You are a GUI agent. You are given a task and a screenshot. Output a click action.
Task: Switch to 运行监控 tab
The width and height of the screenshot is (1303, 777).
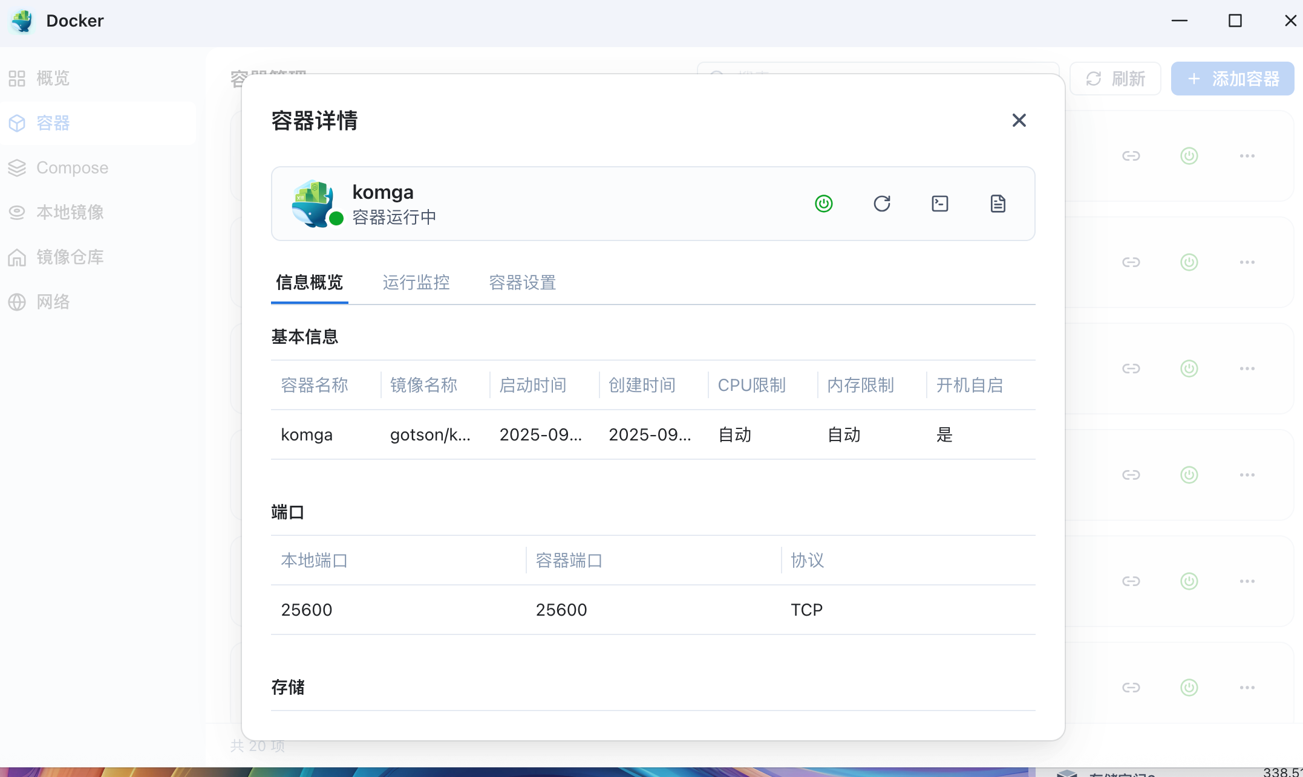click(416, 282)
